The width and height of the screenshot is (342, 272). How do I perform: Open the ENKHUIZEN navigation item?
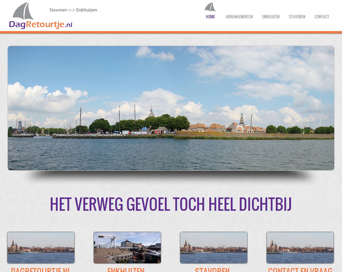[271, 17]
